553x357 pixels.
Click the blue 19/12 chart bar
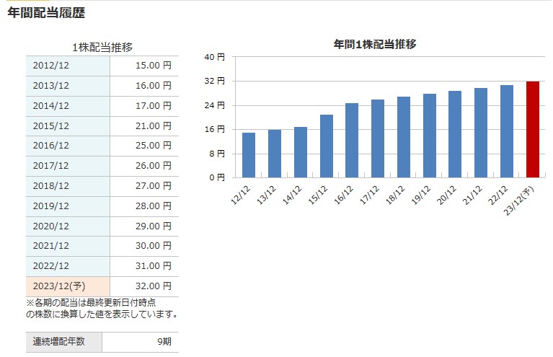430,136
